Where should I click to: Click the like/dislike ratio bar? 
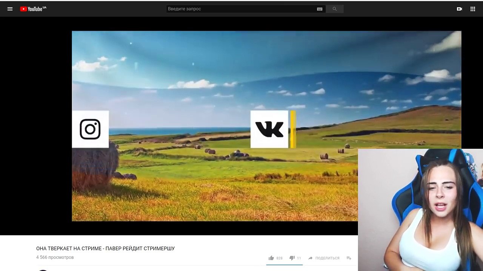point(285,265)
